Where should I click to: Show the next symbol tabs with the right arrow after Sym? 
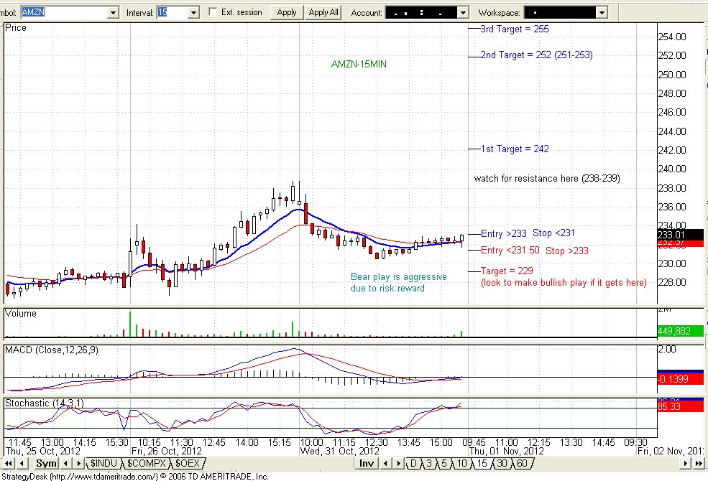click(x=78, y=463)
